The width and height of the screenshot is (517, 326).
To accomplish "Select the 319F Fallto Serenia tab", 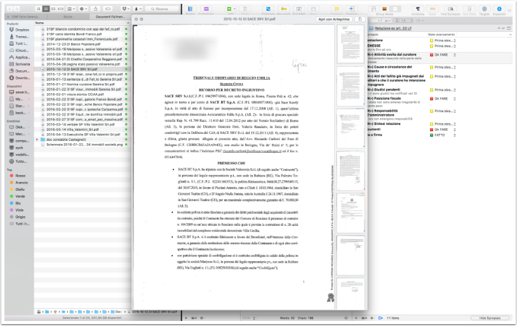I will 25,16.
